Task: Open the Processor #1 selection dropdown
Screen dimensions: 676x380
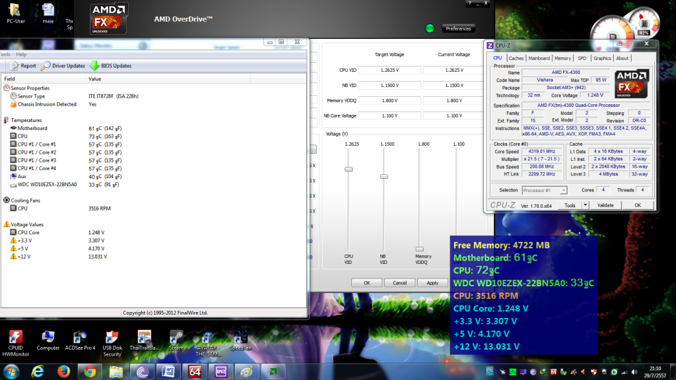Action: tap(545, 191)
